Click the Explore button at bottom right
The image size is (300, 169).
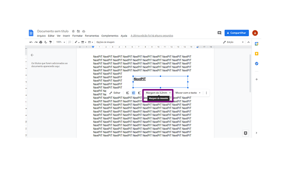[x=246, y=133]
